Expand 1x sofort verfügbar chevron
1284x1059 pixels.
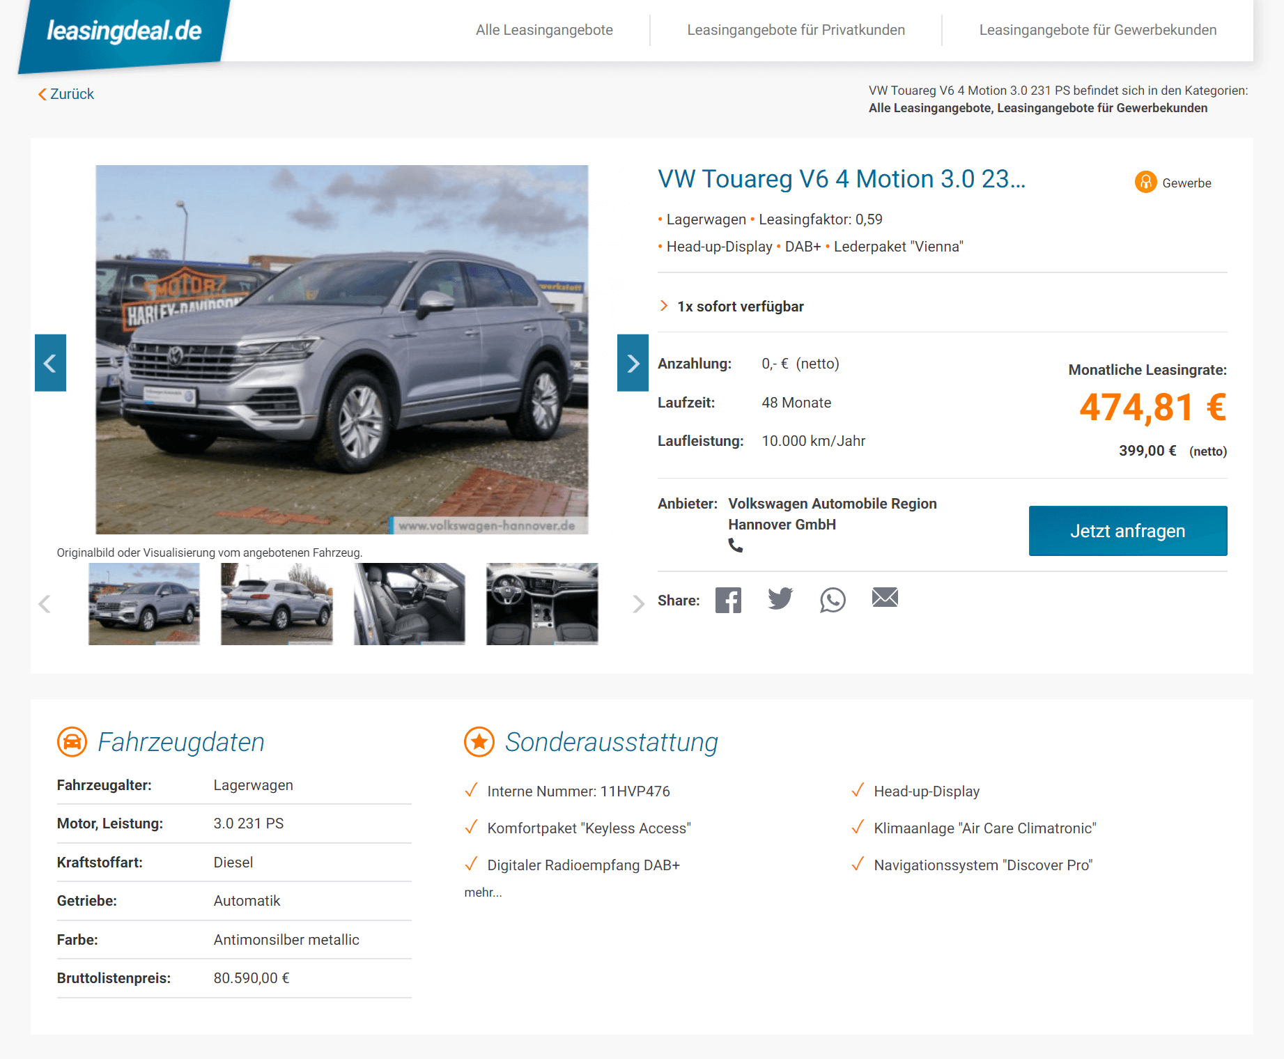664,306
